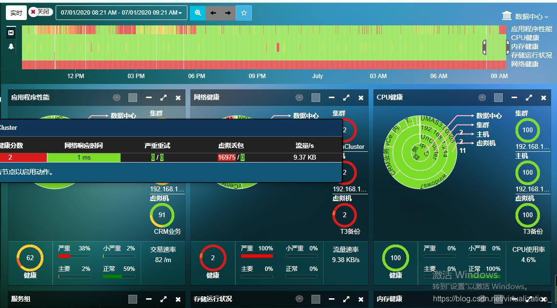
Task: Click the 网络健康 health gauge showing 2
Action: coord(213,258)
